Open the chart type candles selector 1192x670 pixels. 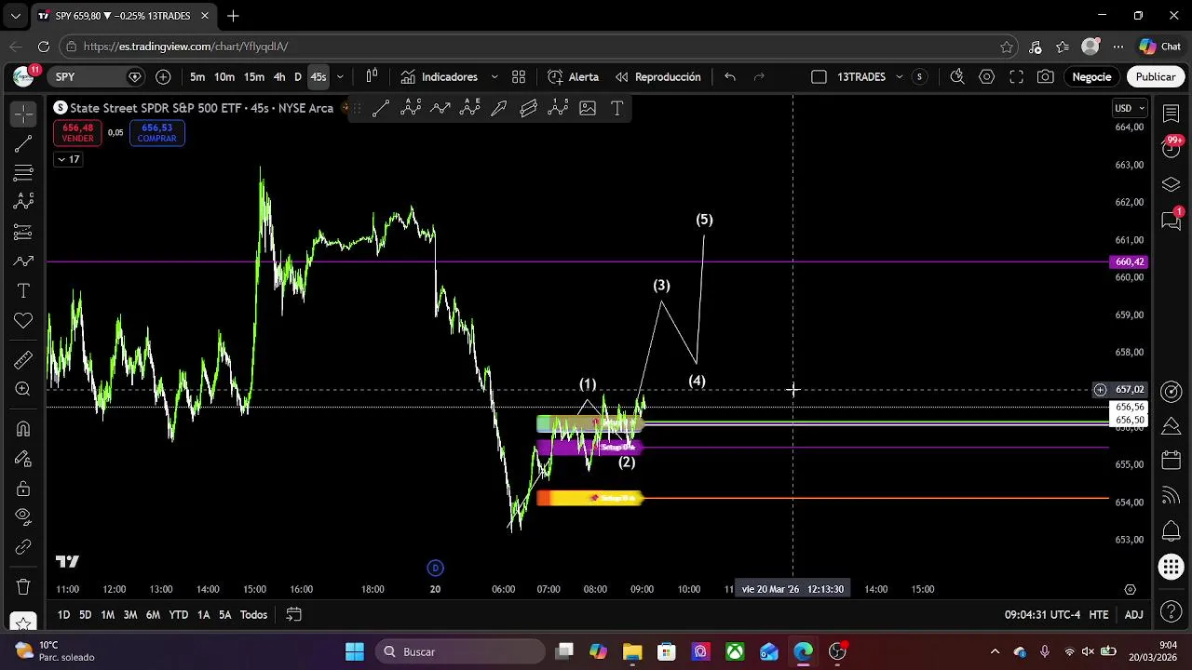click(x=372, y=77)
